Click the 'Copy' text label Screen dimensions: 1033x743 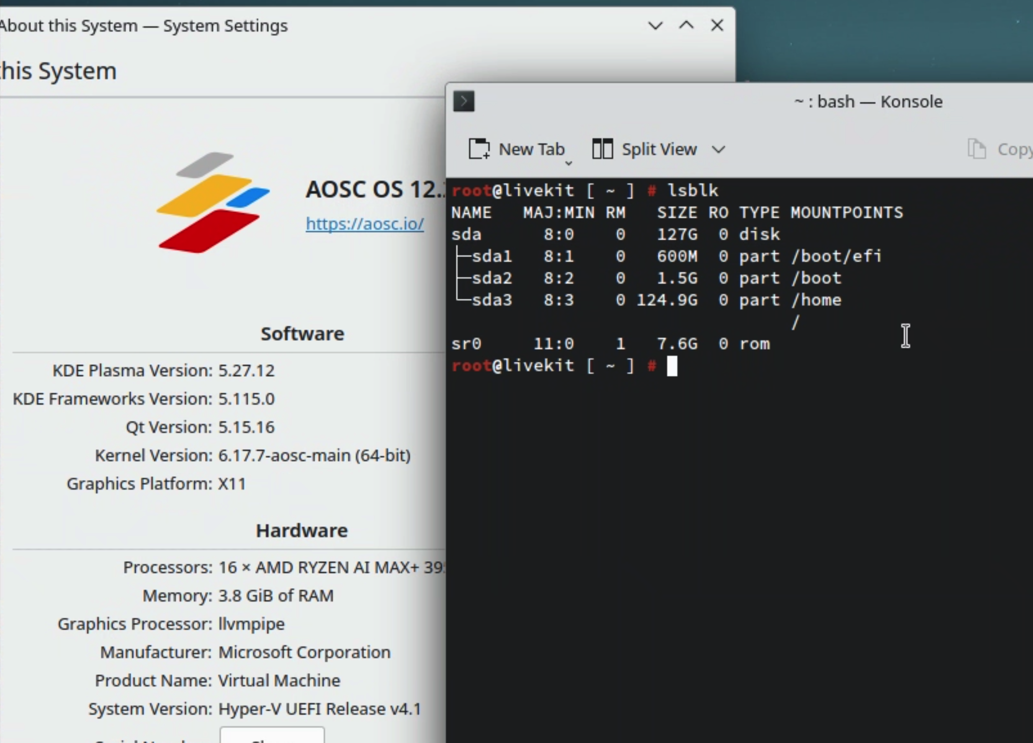pos(1015,150)
